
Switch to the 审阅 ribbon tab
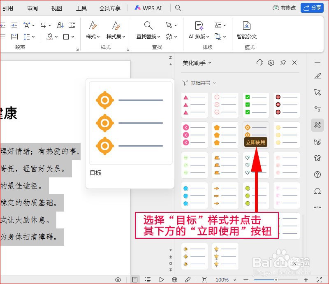(32, 8)
